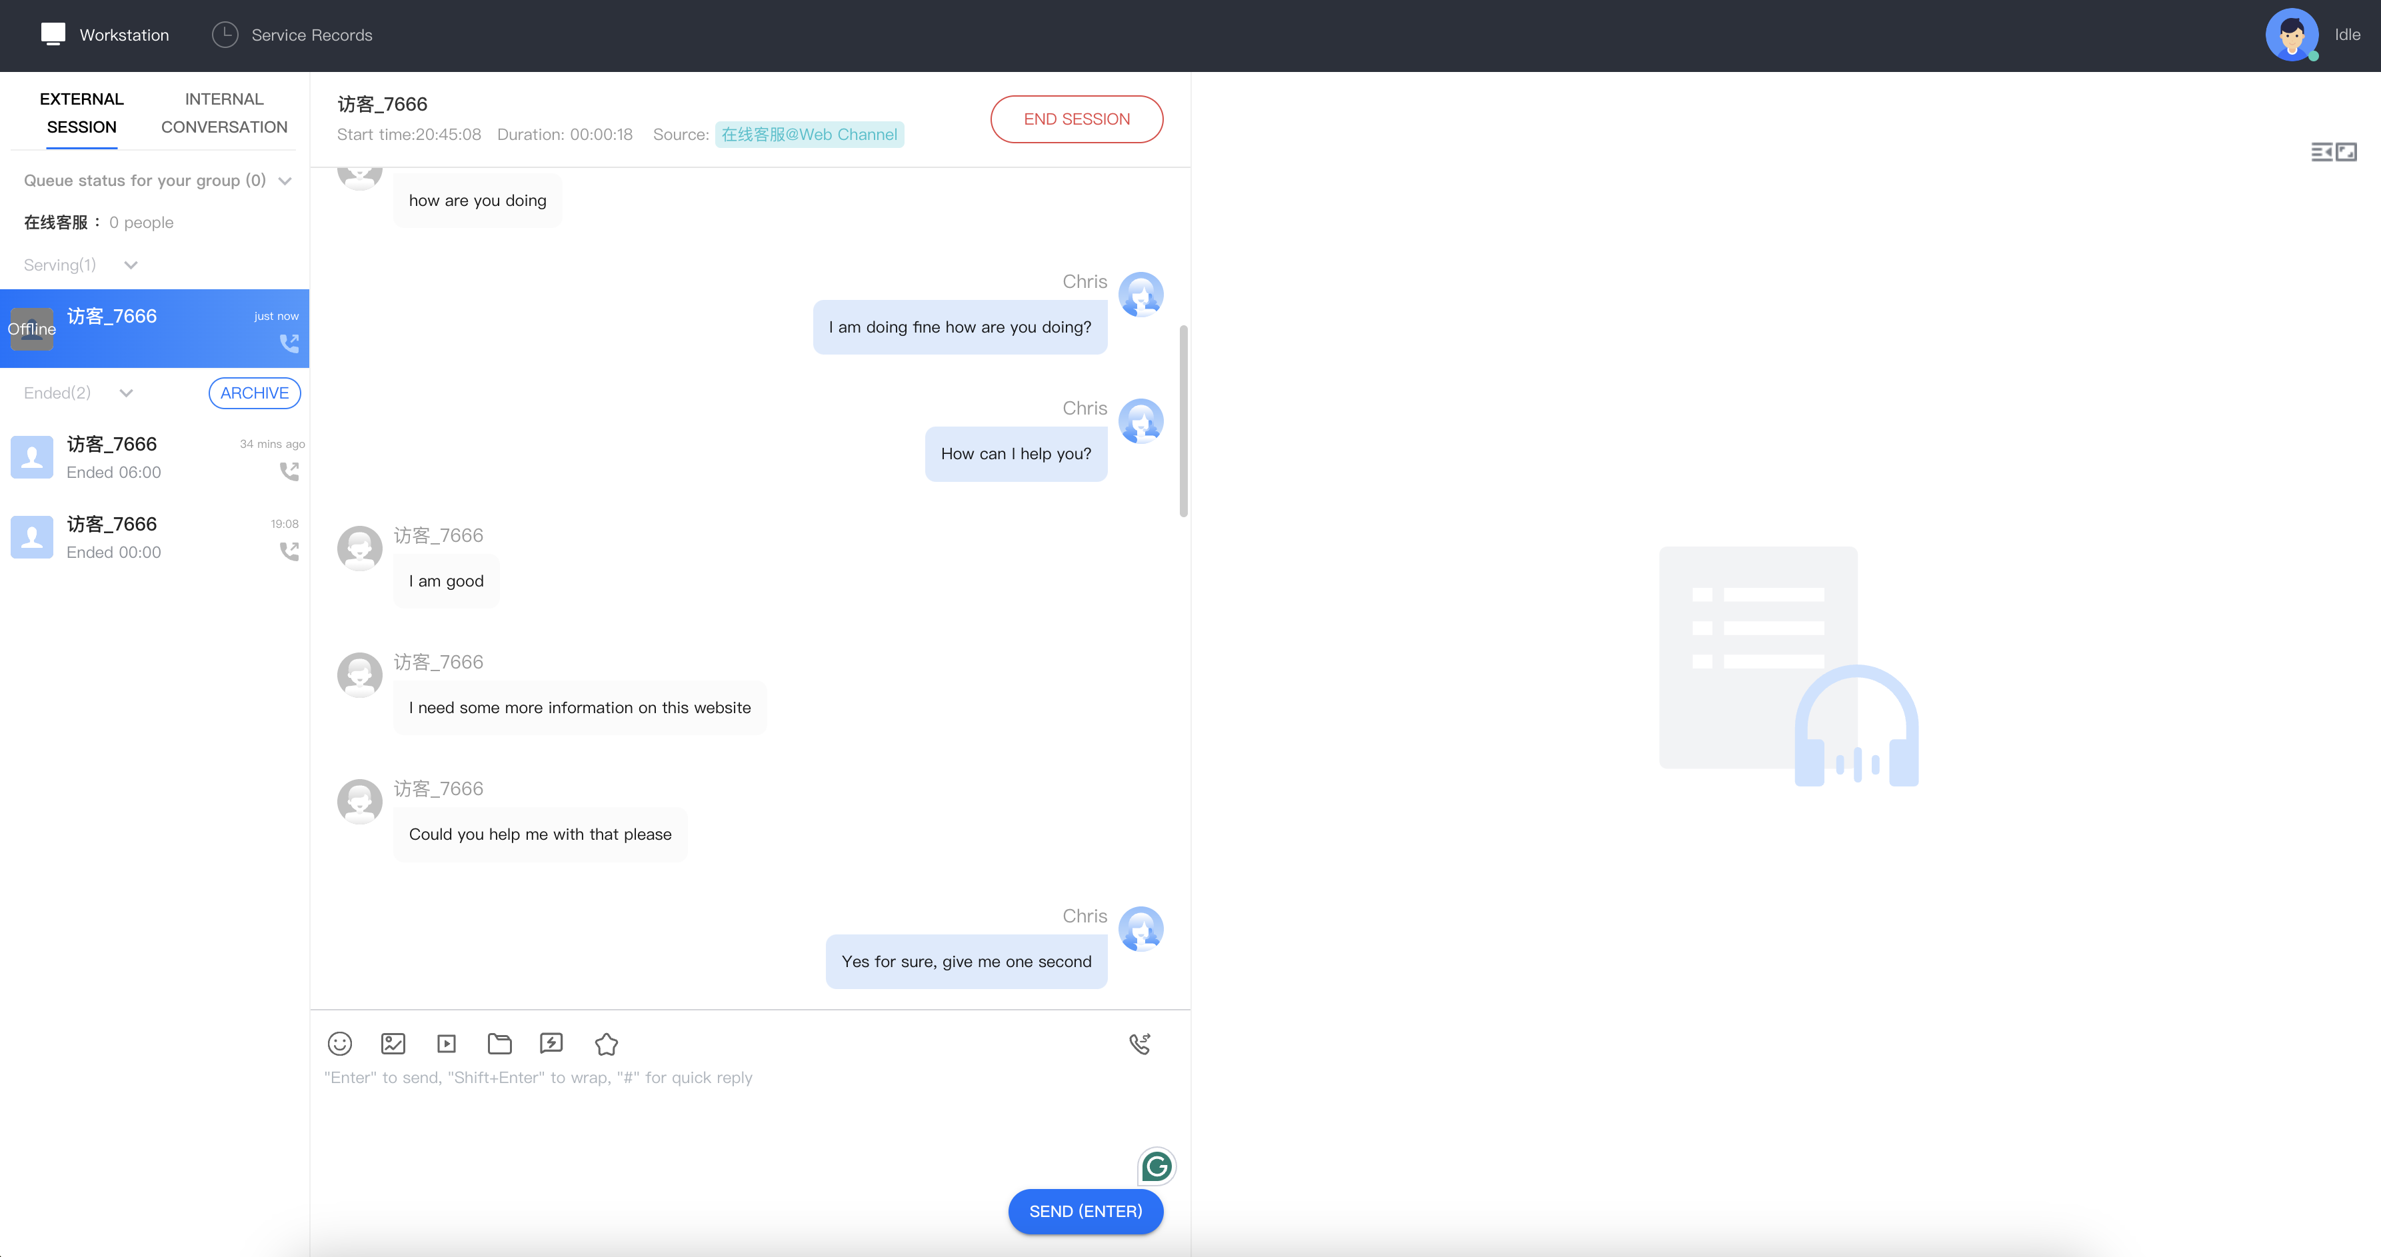
Task: Click the Grammarly icon in the message box
Action: pos(1157,1166)
